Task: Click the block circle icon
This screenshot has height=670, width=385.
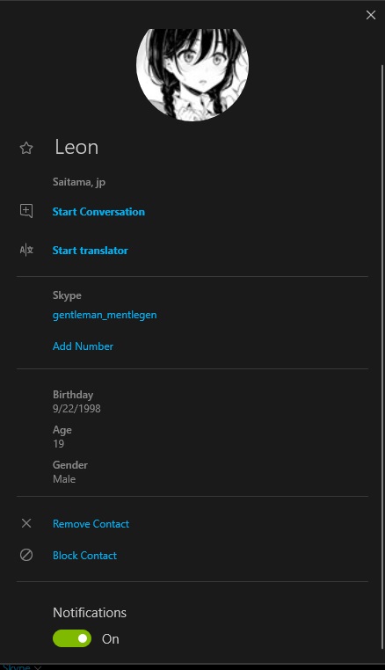Action: (26, 555)
